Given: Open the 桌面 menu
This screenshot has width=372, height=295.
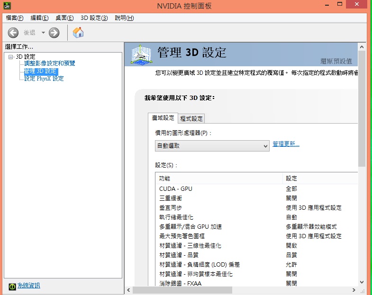Looking at the screenshot, I should pyautogui.click(x=64, y=18).
